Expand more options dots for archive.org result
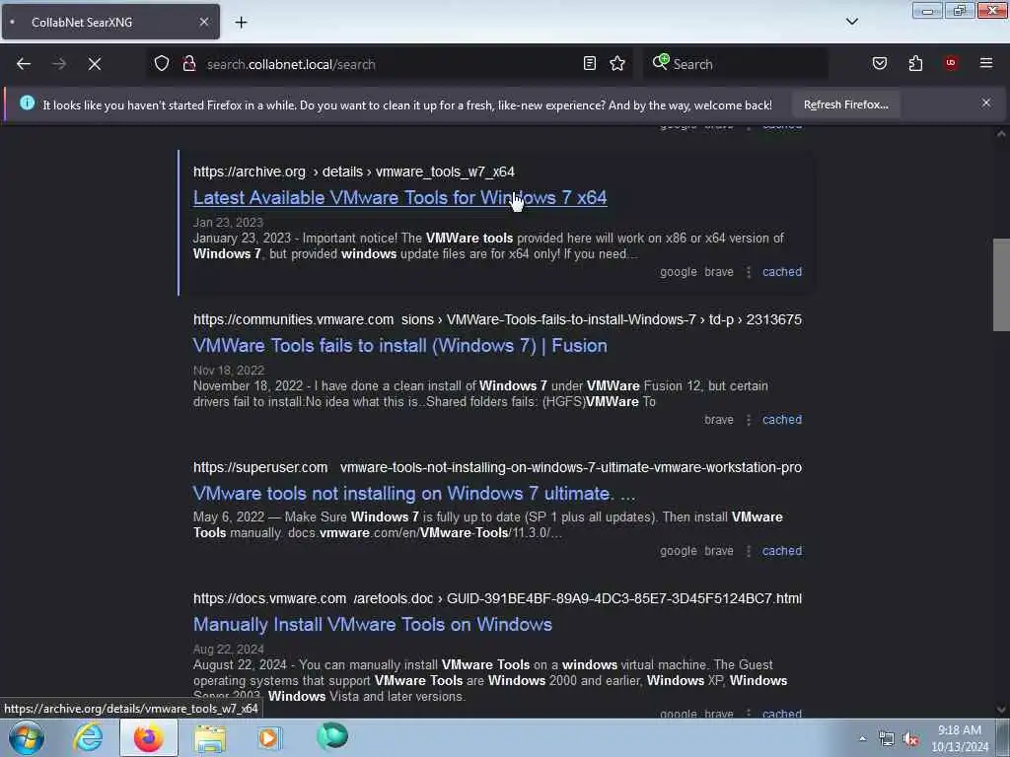Screen dimensions: 1010x757 click(748, 272)
